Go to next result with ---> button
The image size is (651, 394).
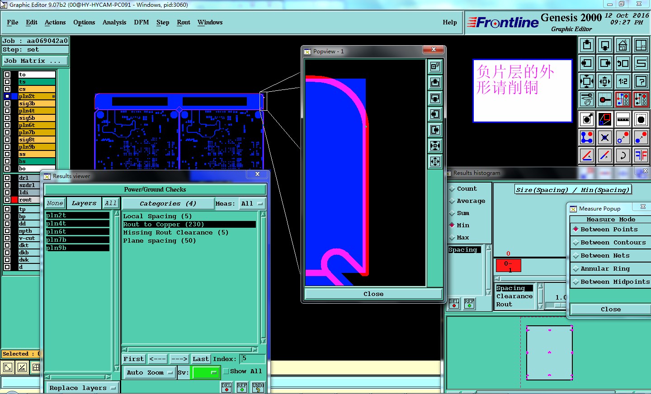[x=179, y=359]
